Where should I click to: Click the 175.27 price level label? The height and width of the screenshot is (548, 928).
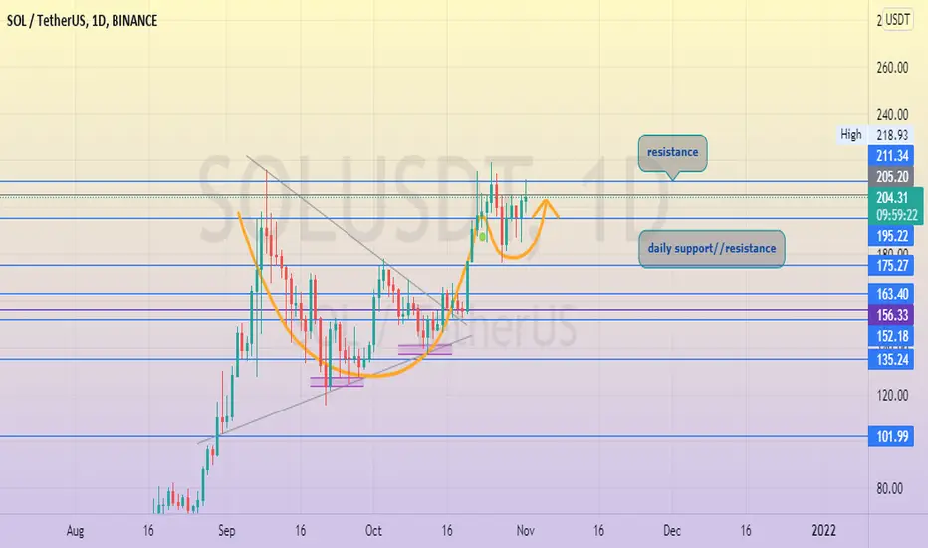pos(891,265)
